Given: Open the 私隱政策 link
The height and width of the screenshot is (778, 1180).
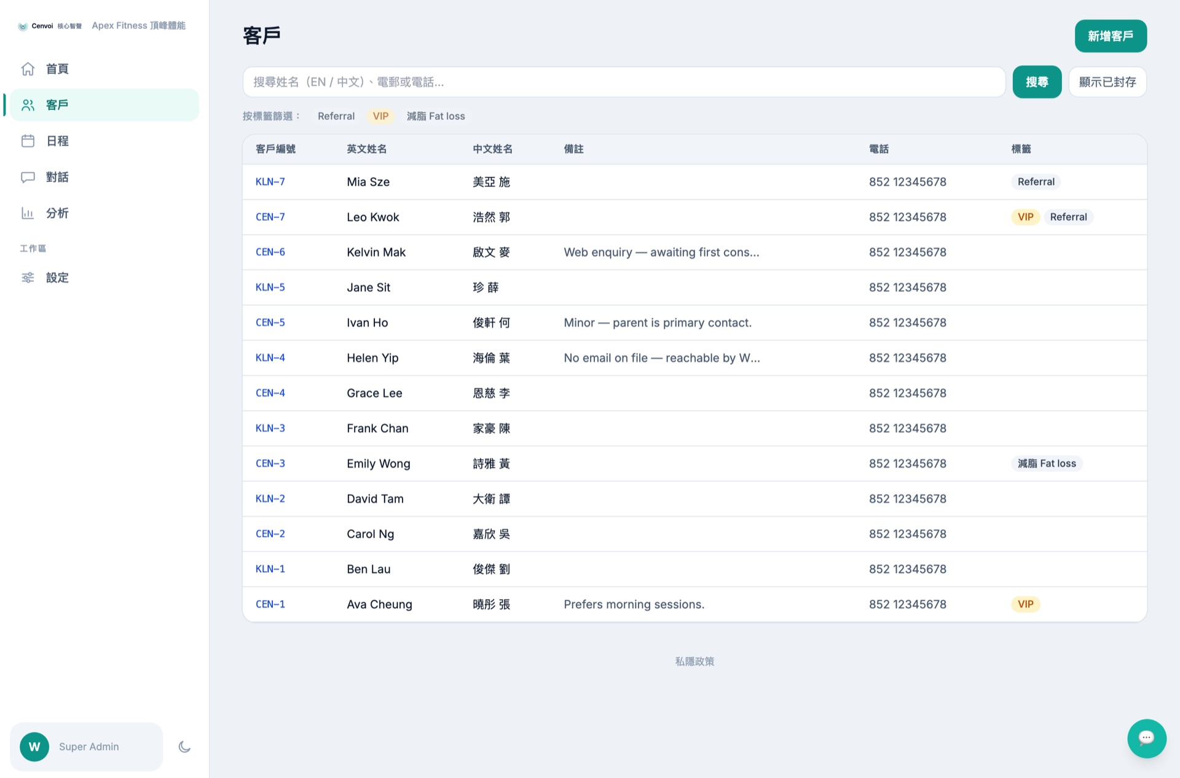Looking at the screenshot, I should pos(694,661).
